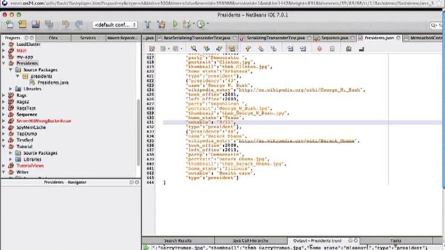
Task: Close the Sequence.java editor tab
Action: coord(353,37)
